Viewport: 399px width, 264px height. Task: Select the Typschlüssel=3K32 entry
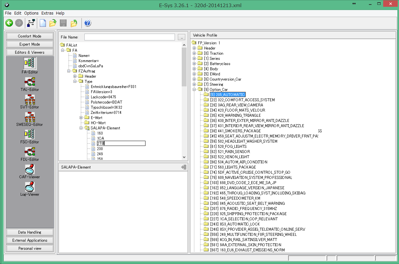click(106, 107)
